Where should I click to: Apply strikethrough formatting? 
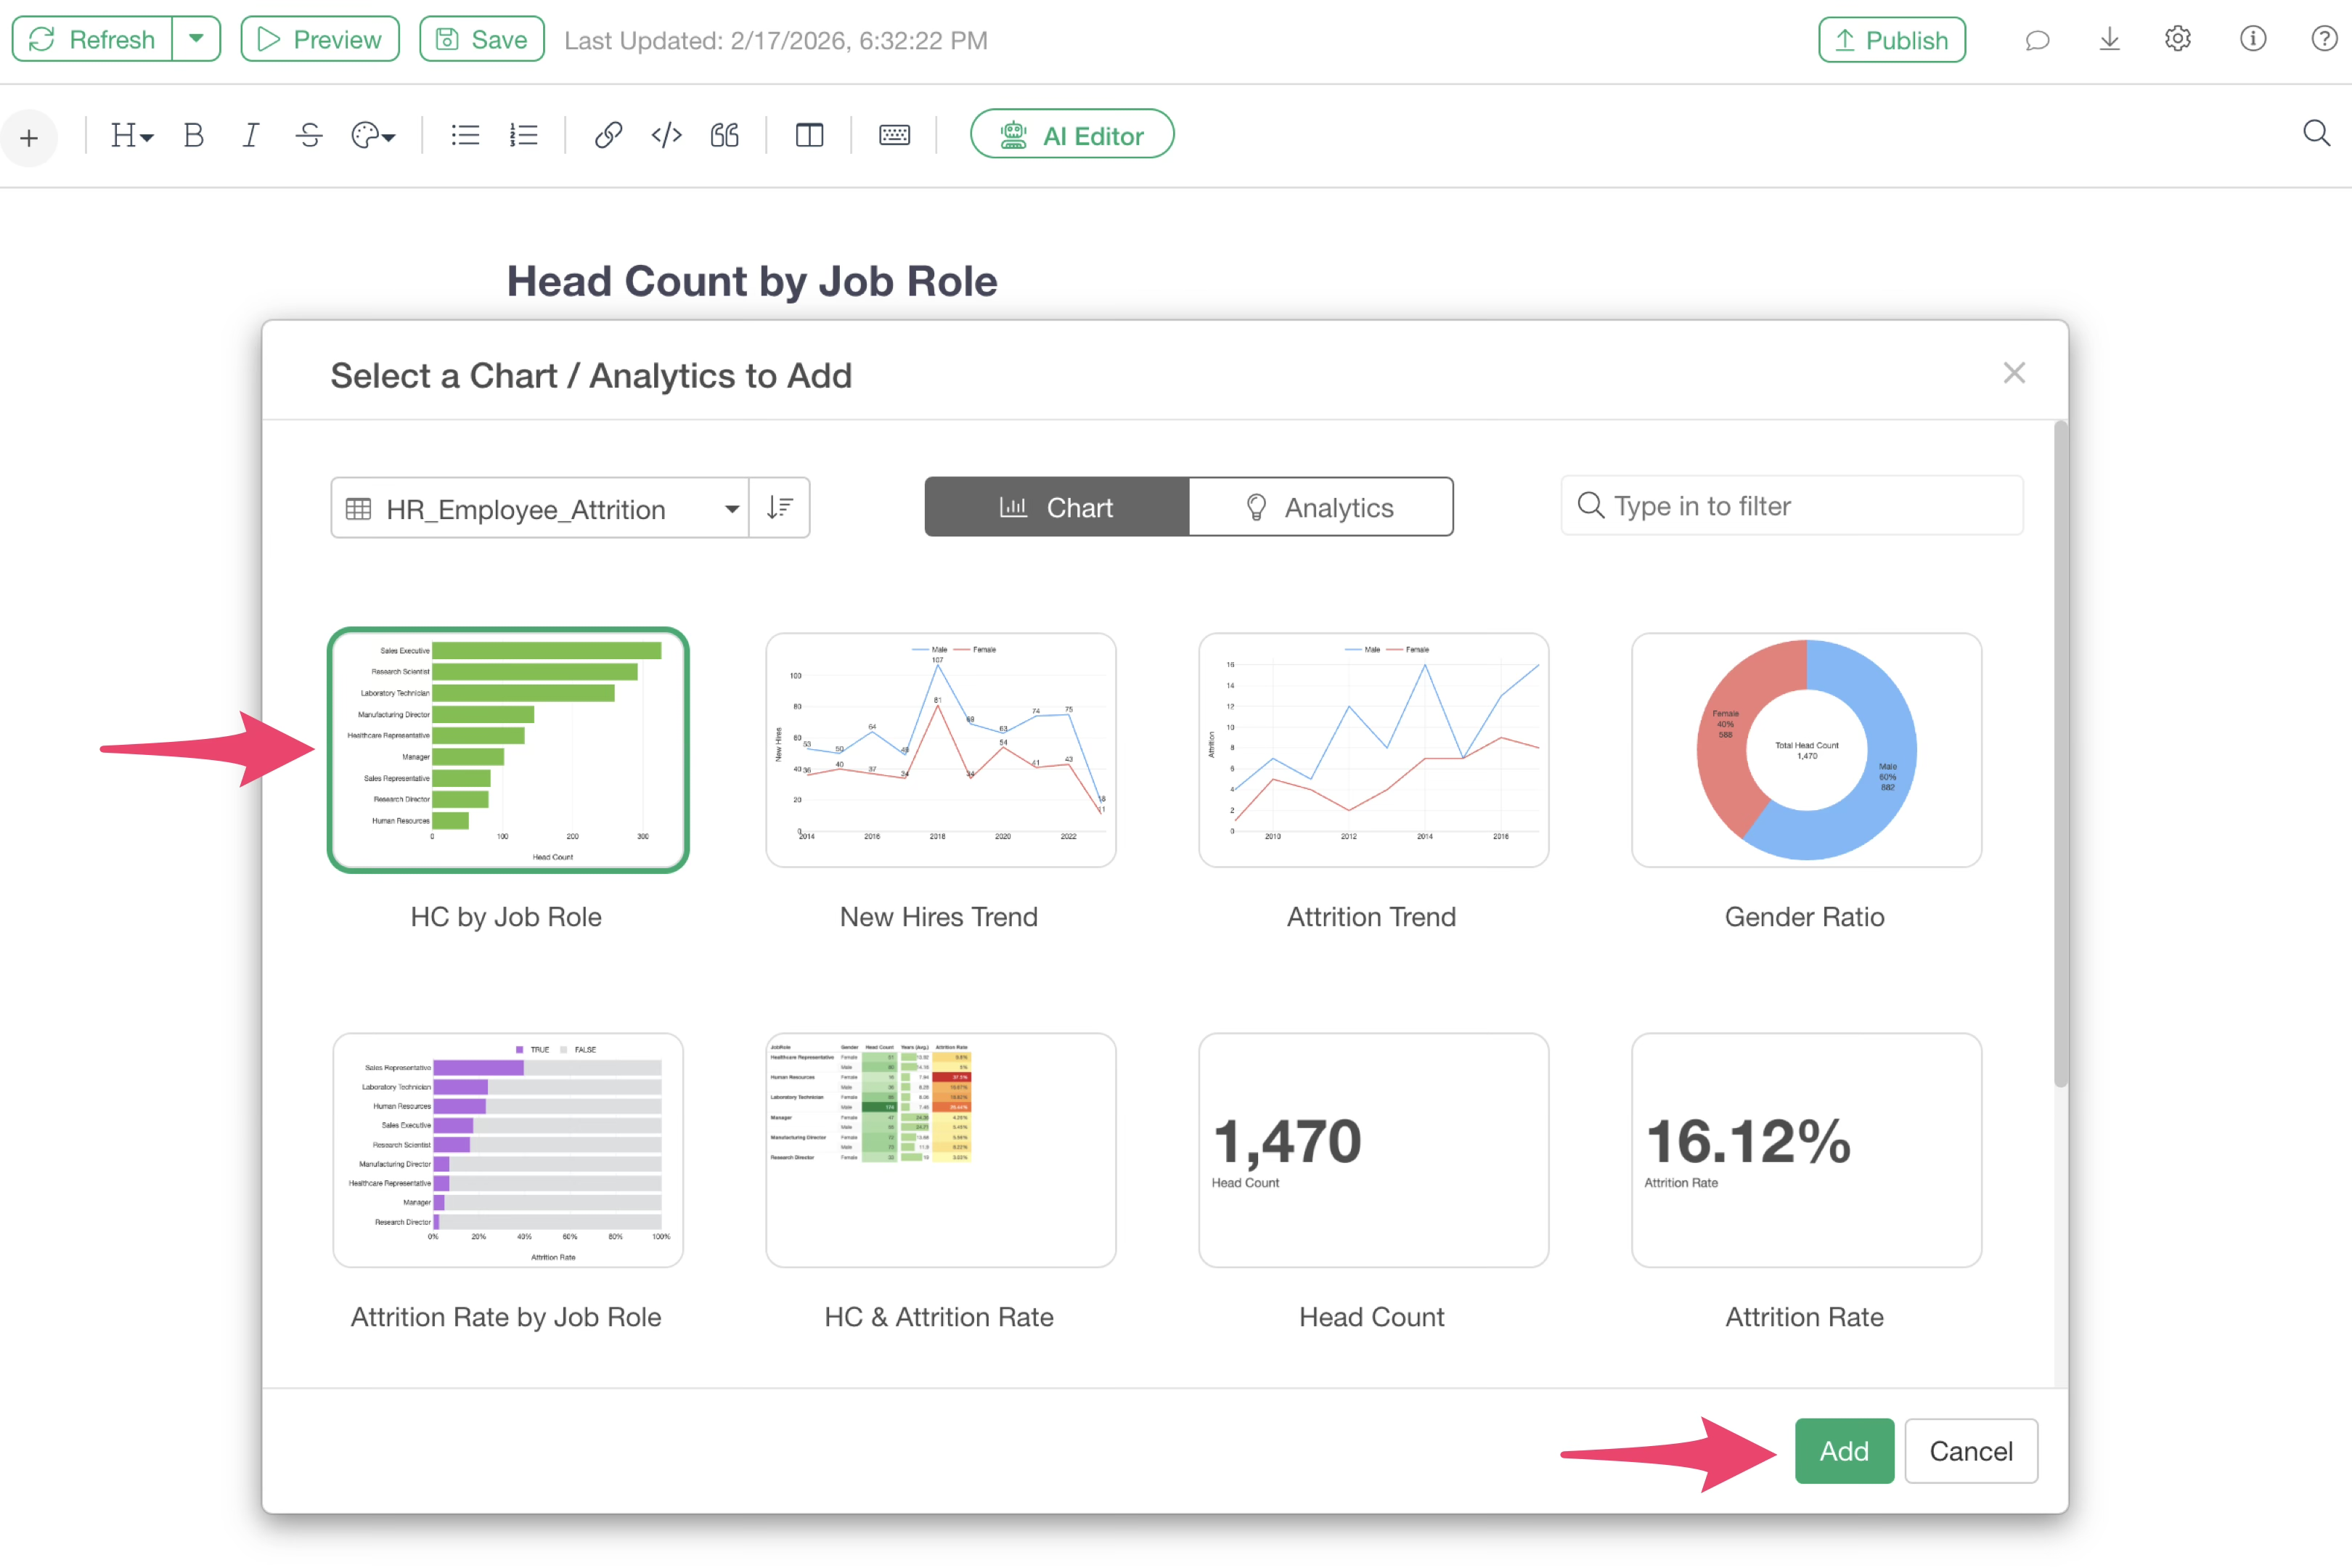[x=309, y=135]
